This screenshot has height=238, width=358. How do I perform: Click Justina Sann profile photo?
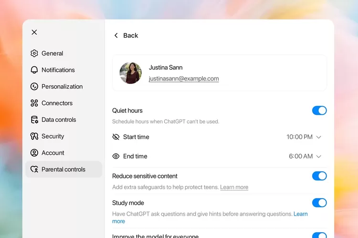click(131, 73)
